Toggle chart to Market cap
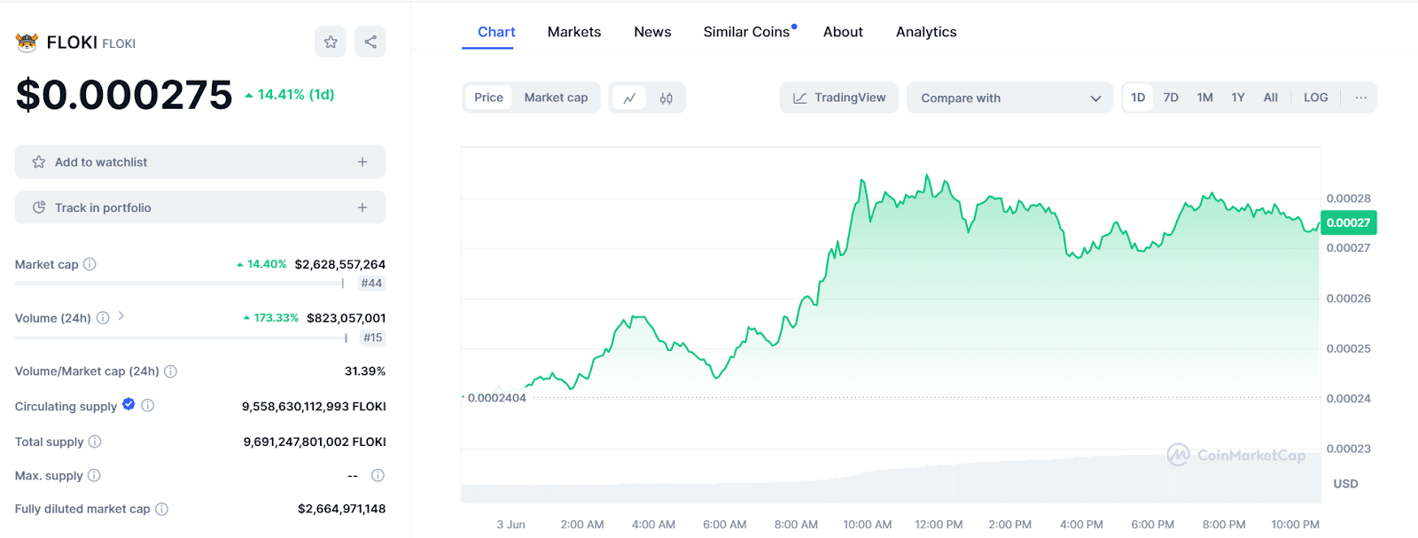Image resolution: width=1418 pixels, height=538 pixels. pyautogui.click(x=556, y=97)
